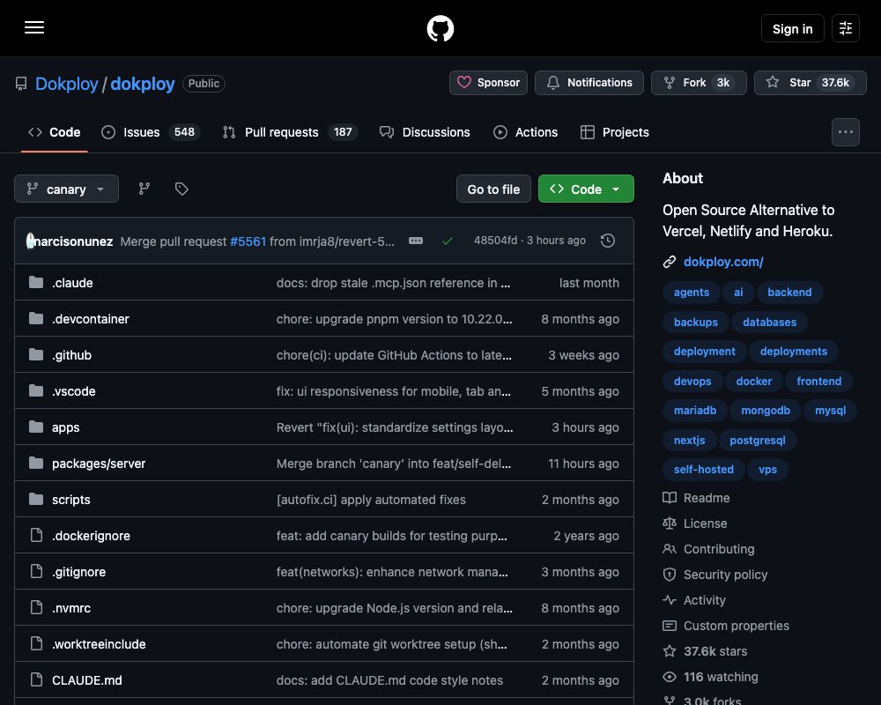Open commit '[autofix.ci] apply automated fixes'

tap(371, 500)
